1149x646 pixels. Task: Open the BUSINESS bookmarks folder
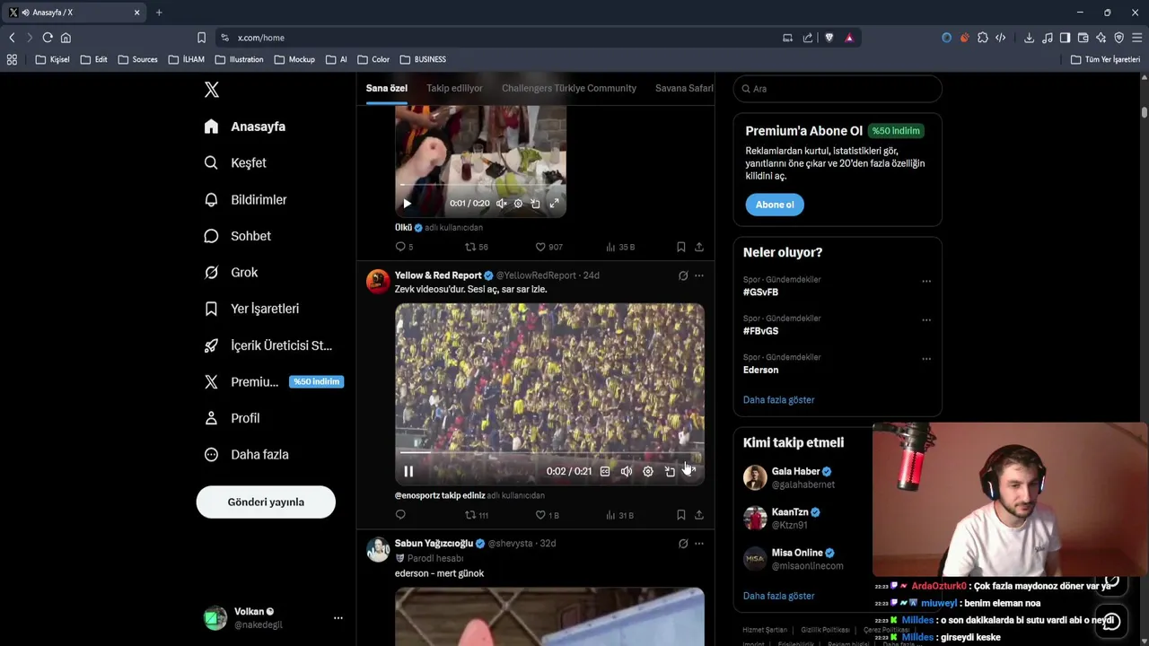pos(423,59)
